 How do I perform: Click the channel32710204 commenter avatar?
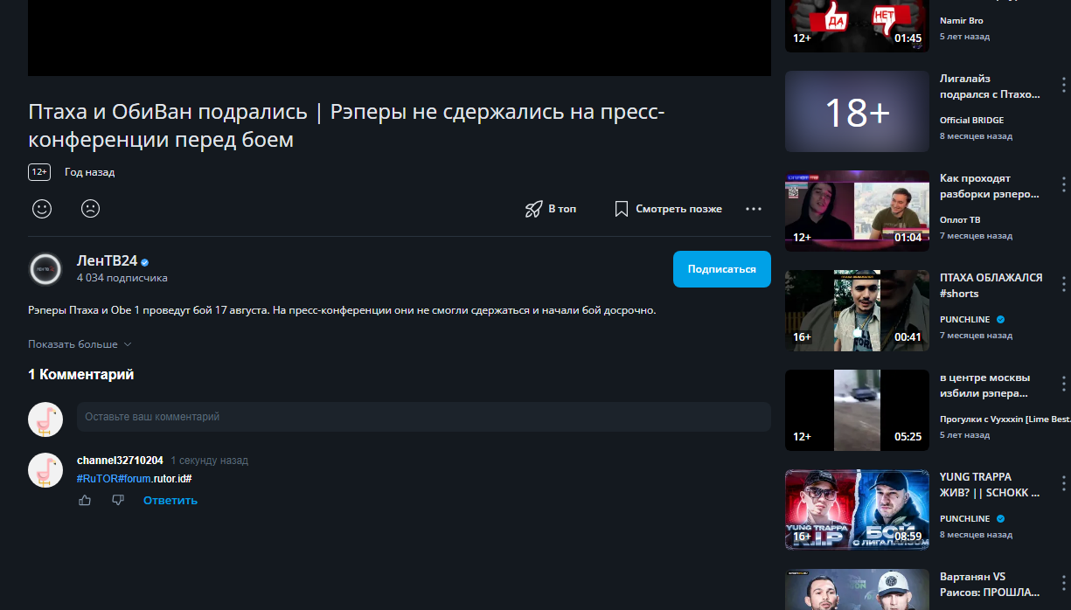(x=45, y=470)
